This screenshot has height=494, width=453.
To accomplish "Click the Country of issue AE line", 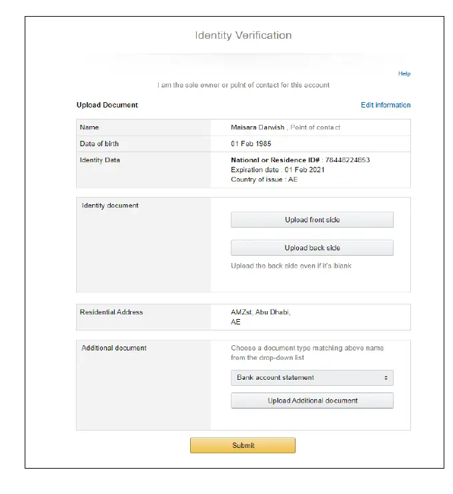I will pyautogui.click(x=264, y=180).
